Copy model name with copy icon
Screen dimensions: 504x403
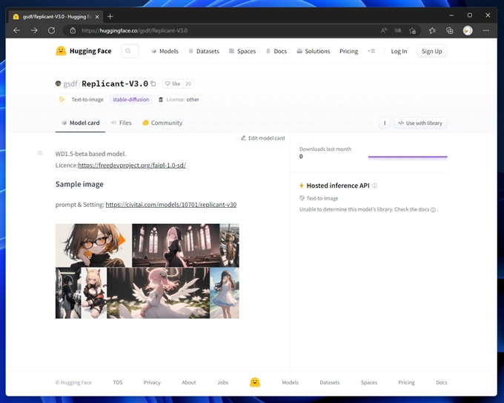(x=153, y=84)
